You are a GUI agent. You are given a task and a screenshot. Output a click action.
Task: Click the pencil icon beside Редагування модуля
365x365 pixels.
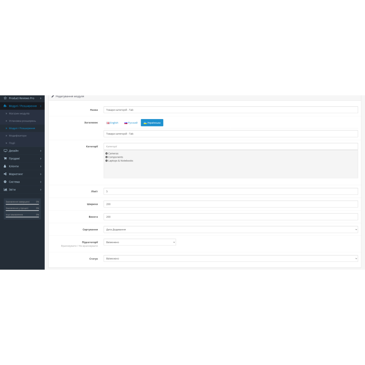tap(53, 96)
